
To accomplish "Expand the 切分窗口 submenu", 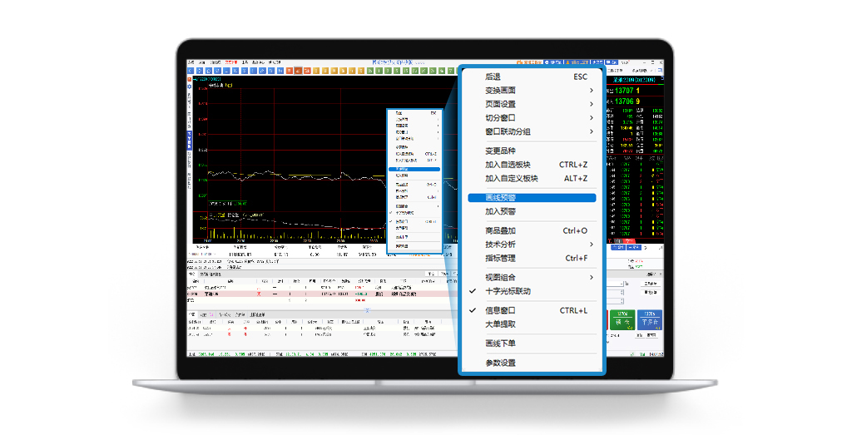I will [532, 118].
